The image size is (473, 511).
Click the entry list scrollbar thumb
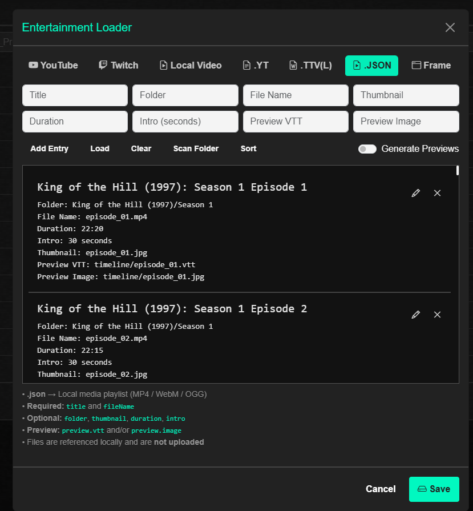(x=457, y=170)
